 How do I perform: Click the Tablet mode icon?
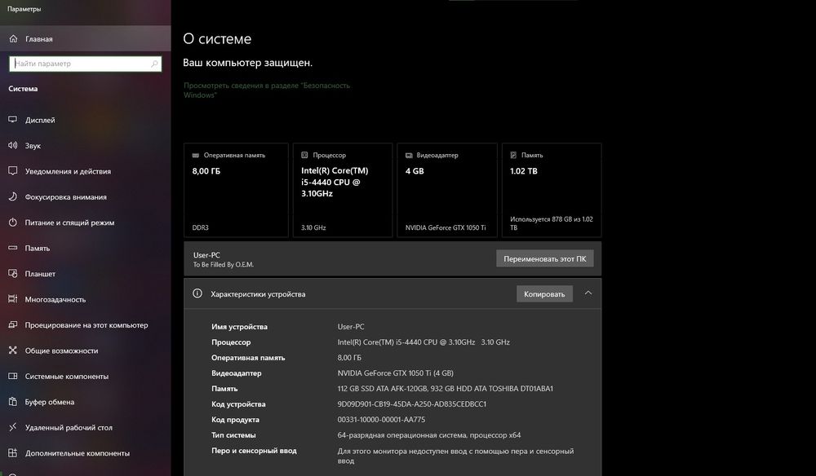point(12,274)
